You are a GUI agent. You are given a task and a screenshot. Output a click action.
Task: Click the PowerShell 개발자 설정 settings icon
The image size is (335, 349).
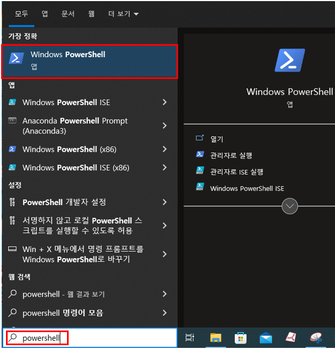click(12, 202)
